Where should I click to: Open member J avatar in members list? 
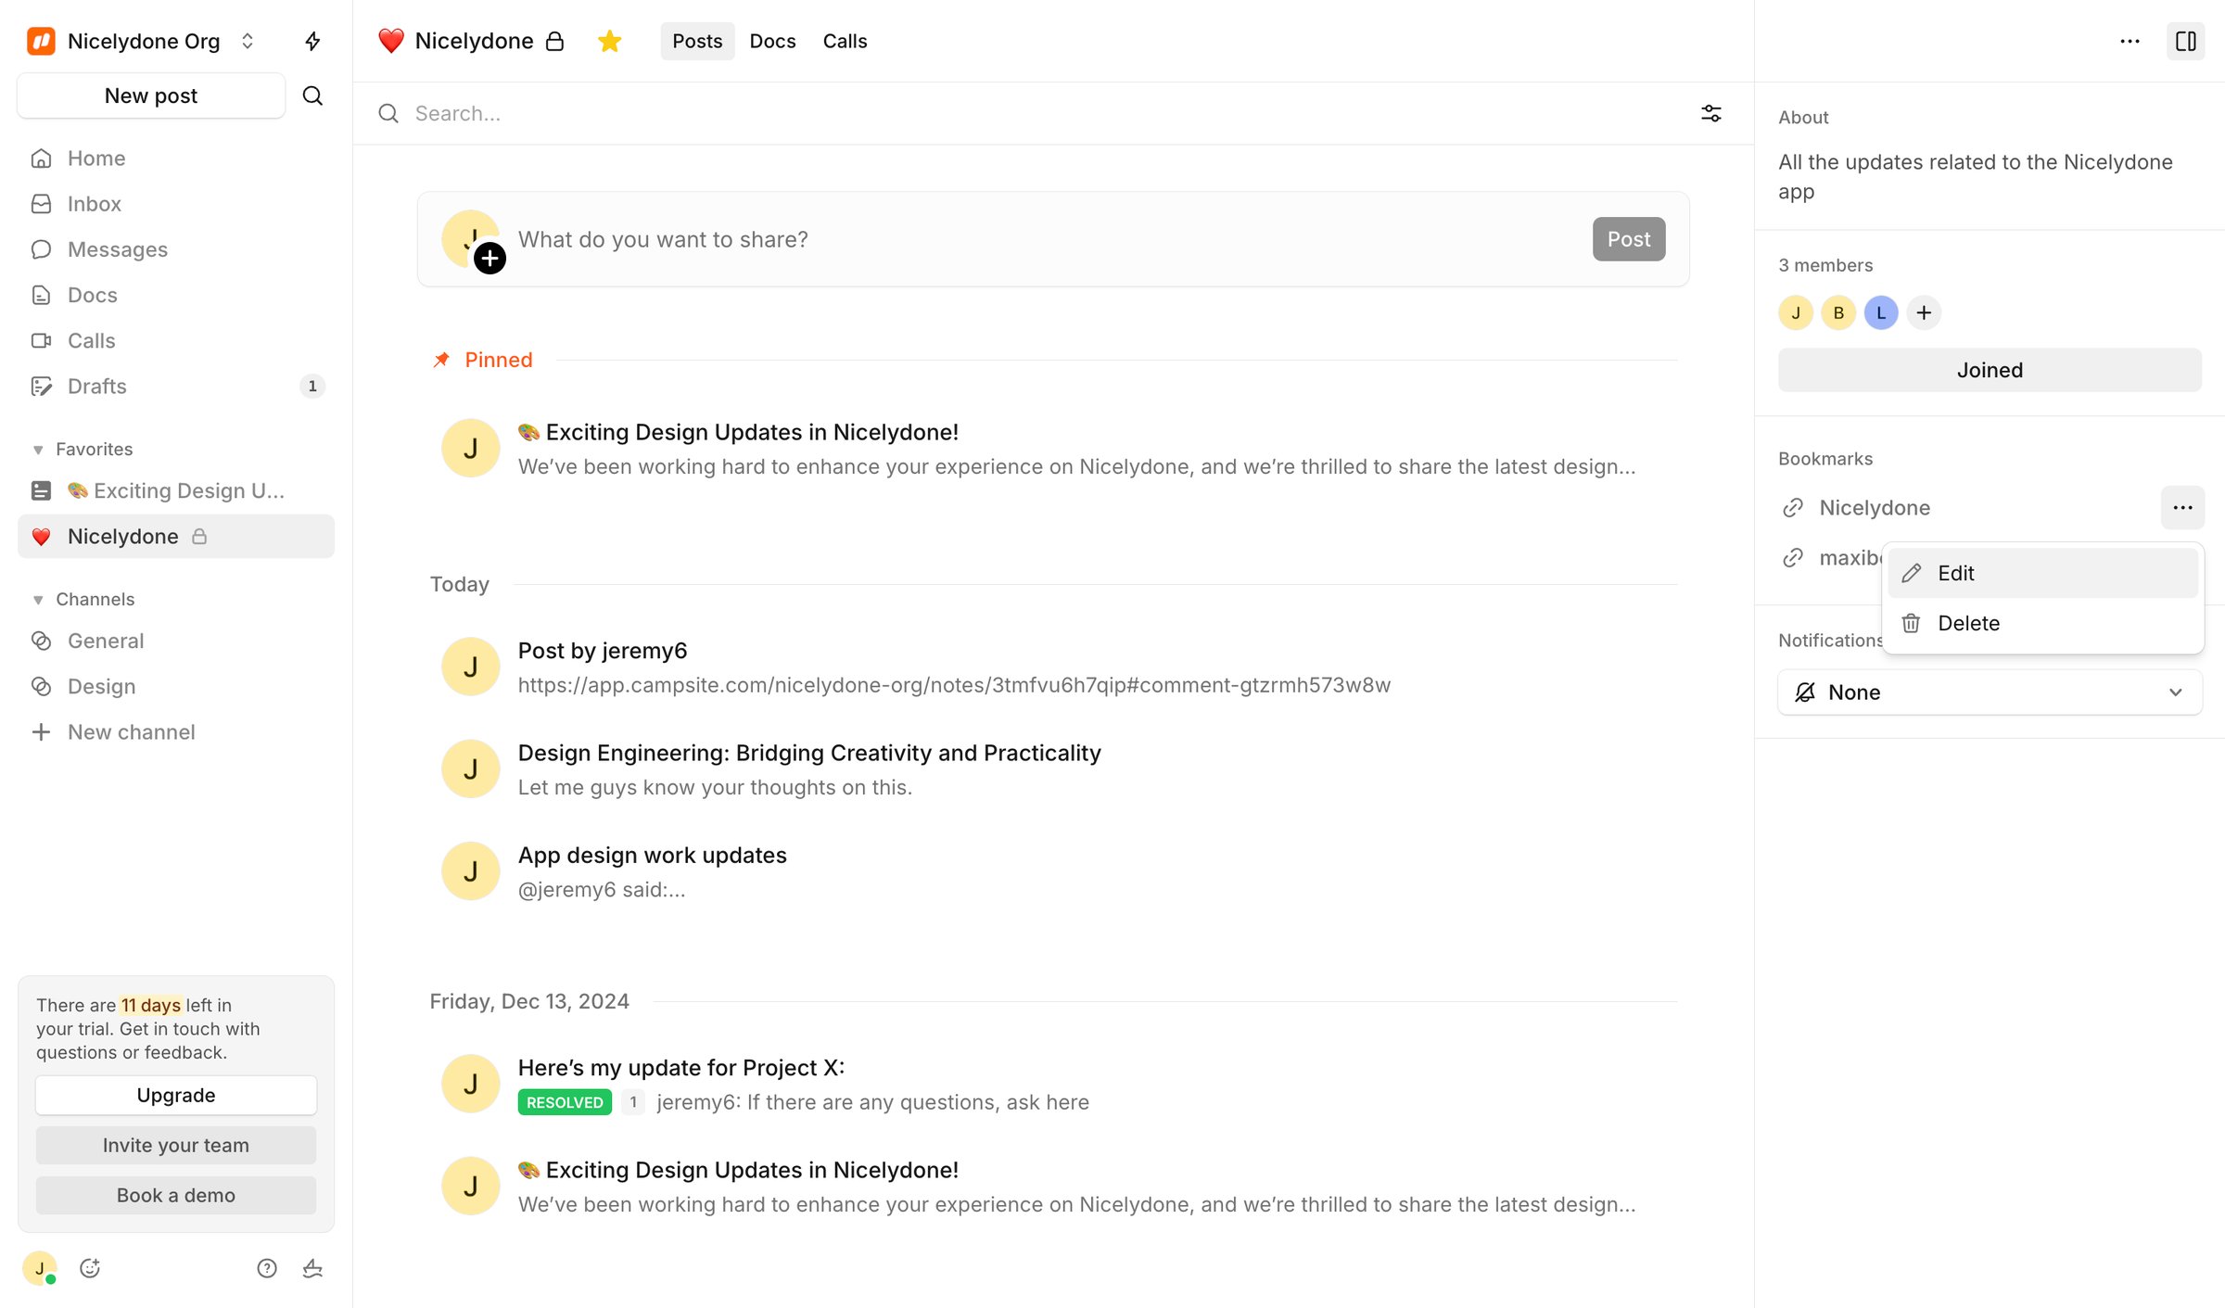point(1796,312)
